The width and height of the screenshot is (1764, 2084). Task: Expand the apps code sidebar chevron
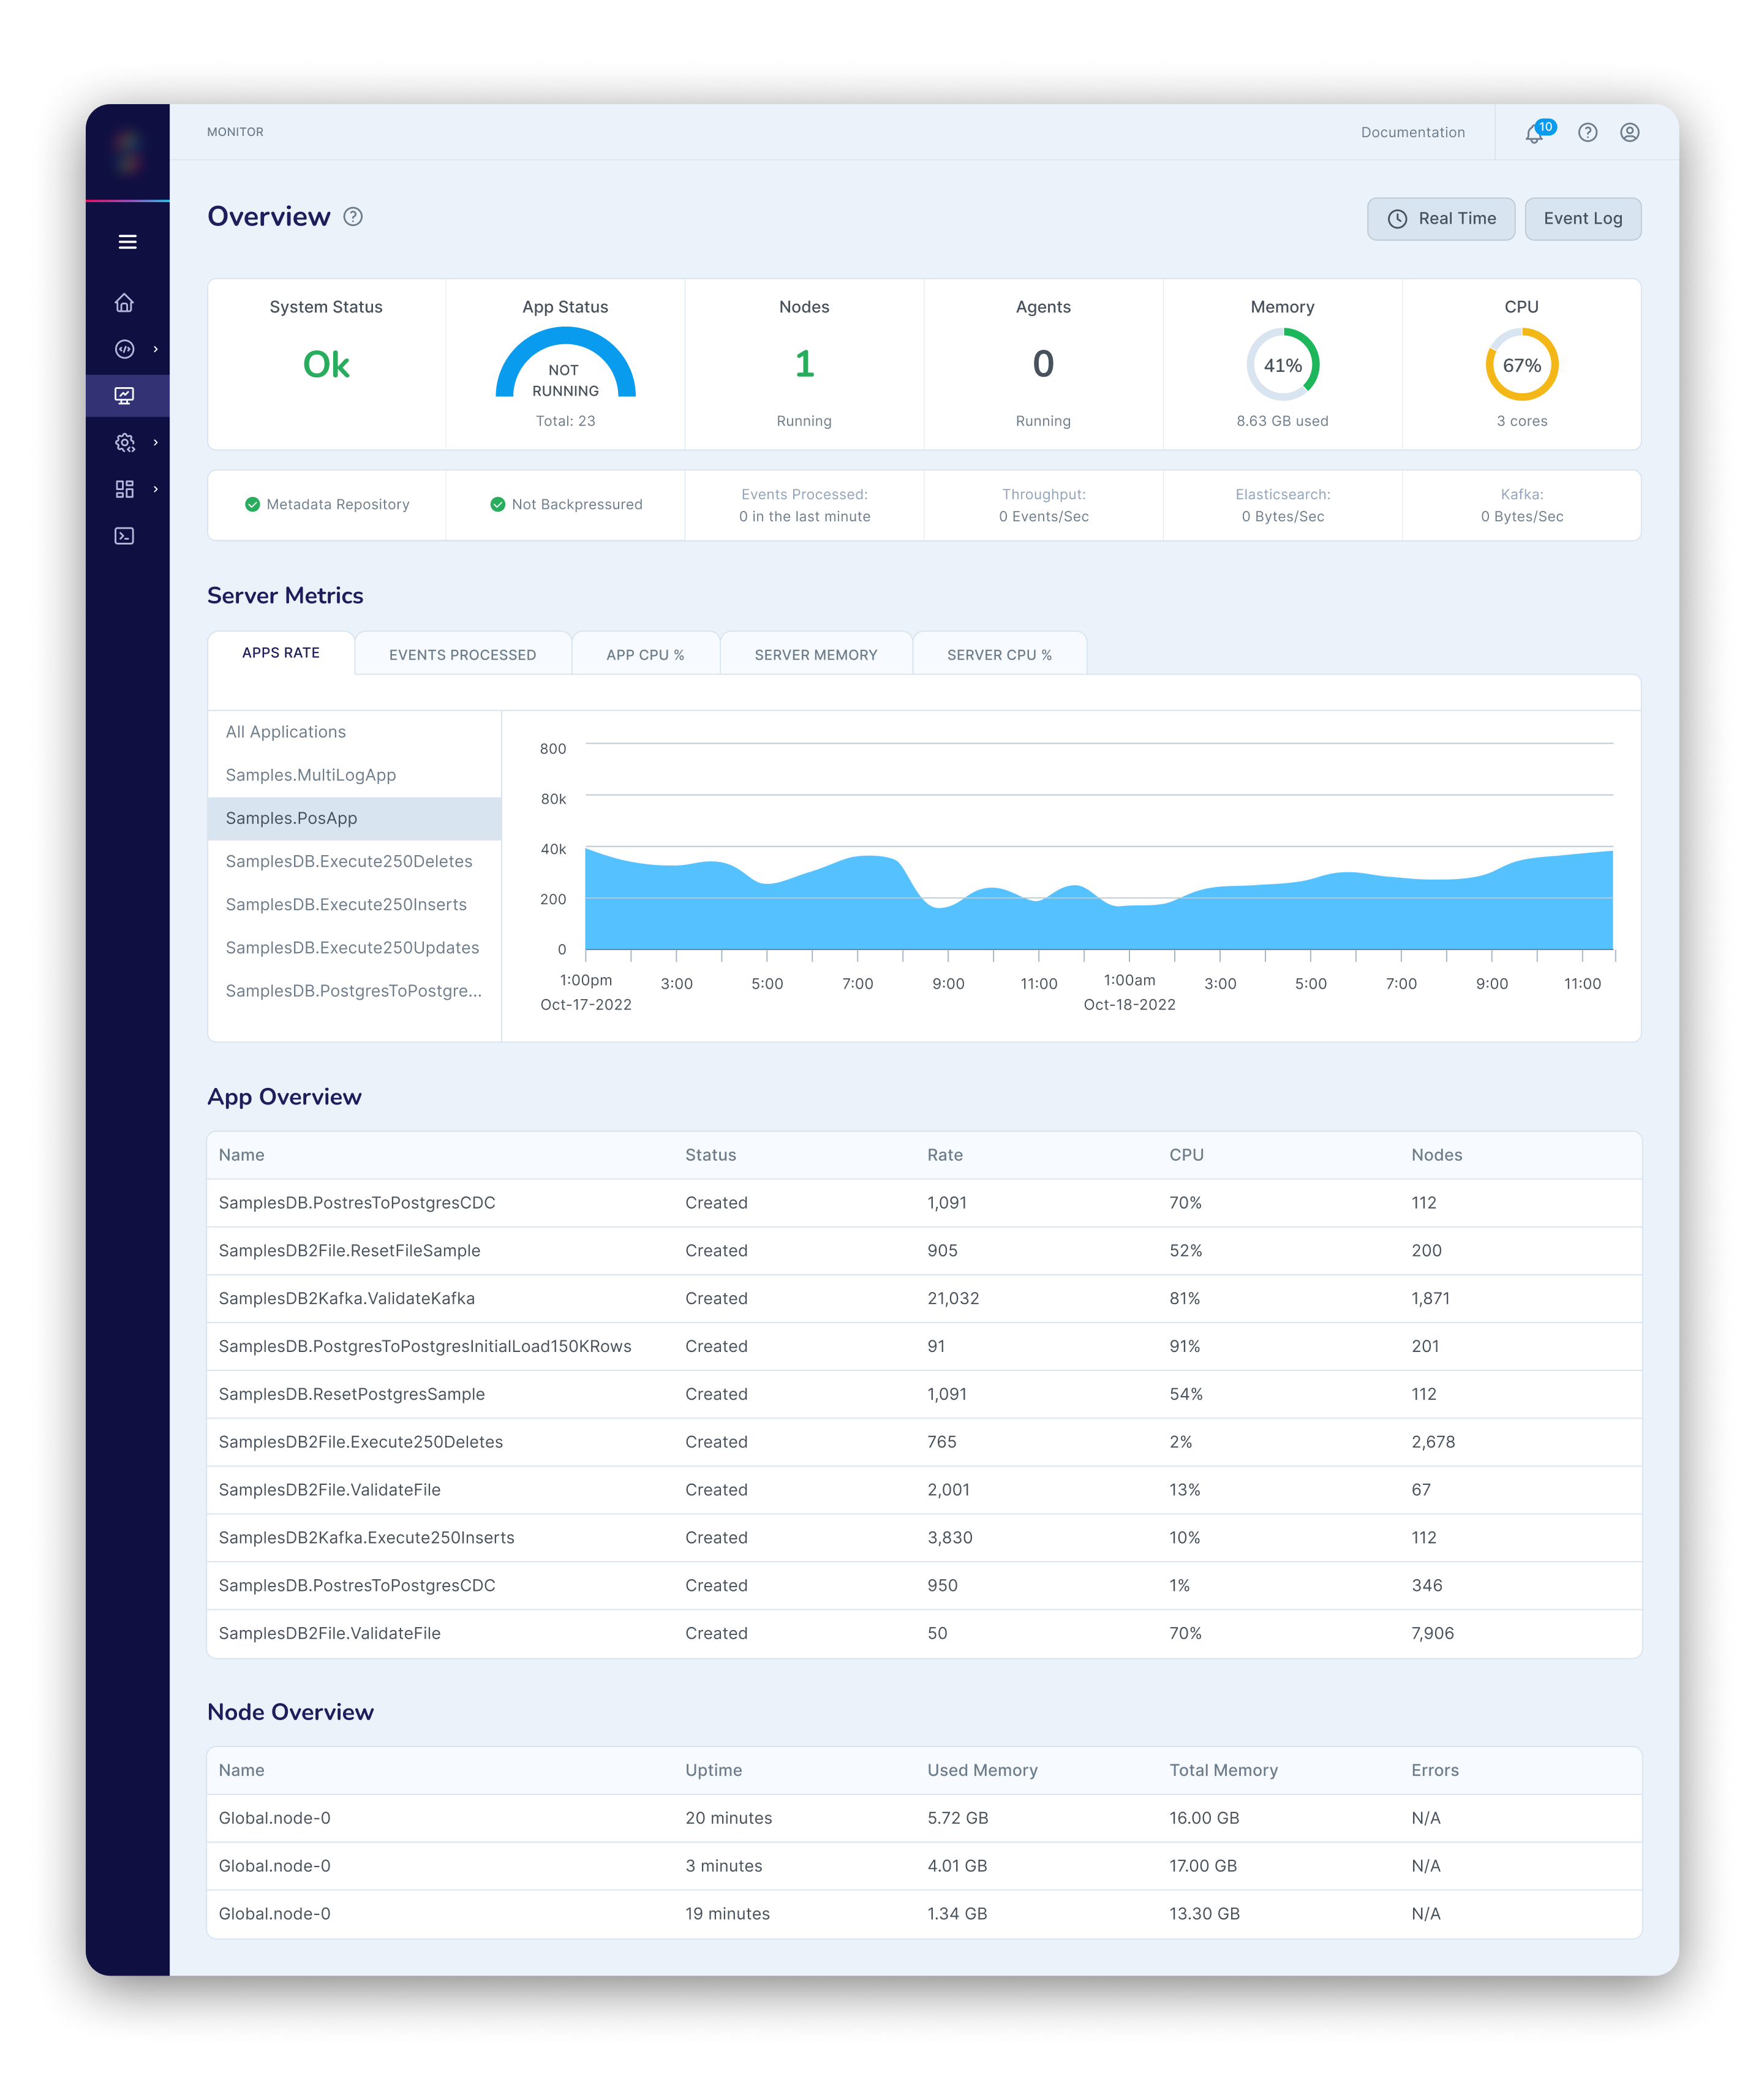(x=156, y=349)
